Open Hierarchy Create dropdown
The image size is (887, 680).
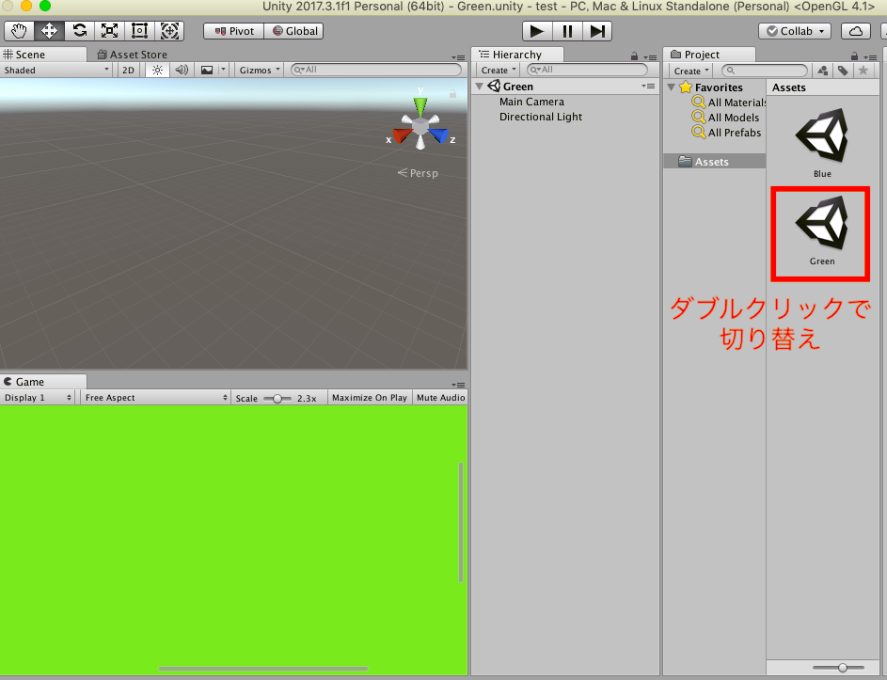498,71
